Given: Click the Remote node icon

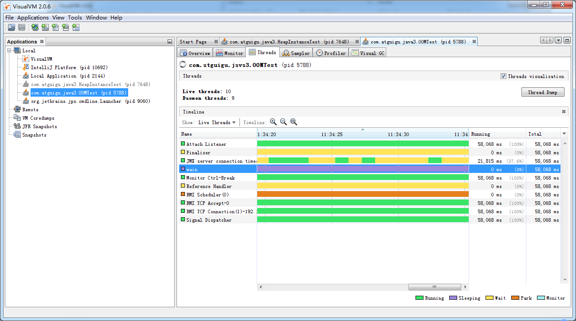Looking at the screenshot, I should [x=17, y=110].
